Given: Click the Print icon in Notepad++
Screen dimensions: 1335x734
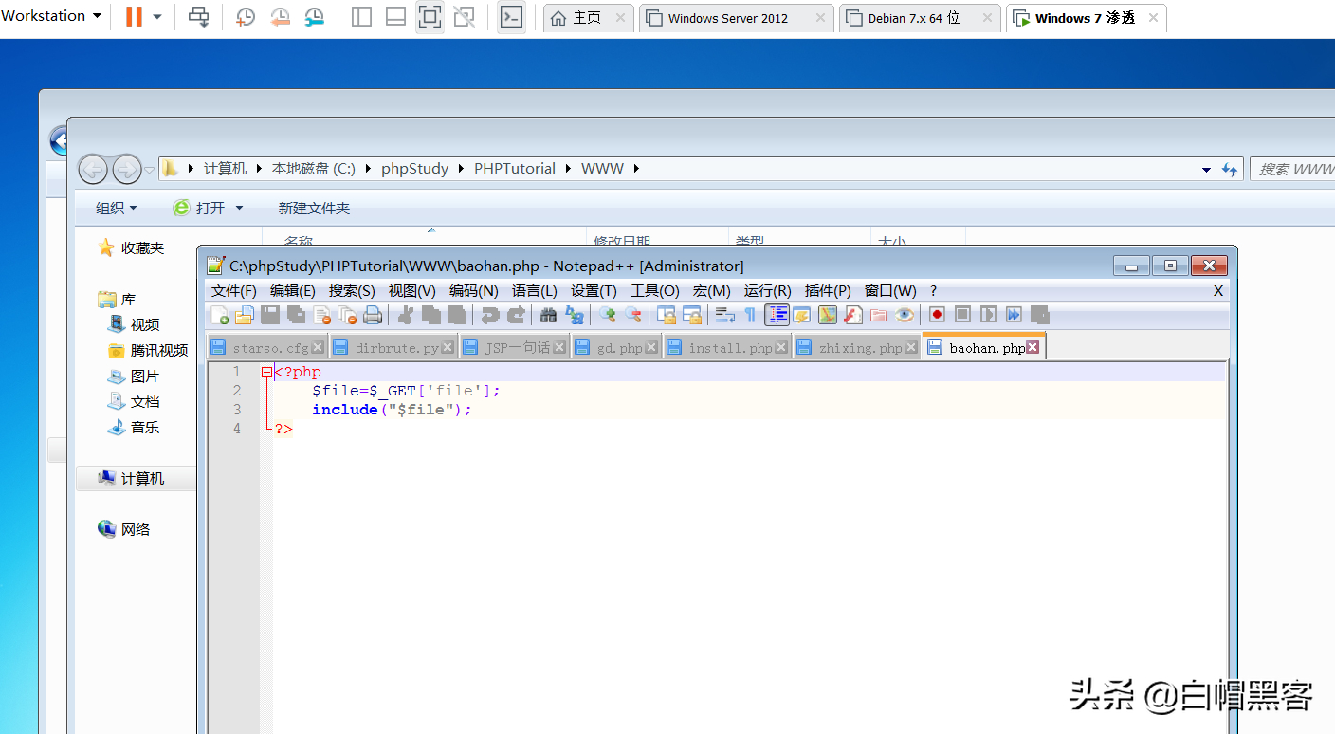Looking at the screenshot, I should (x=373, y=315).
